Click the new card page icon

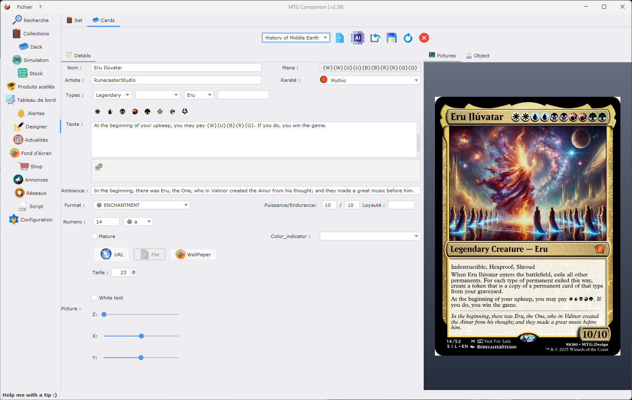pyautogui.click(x=340, y=38)
